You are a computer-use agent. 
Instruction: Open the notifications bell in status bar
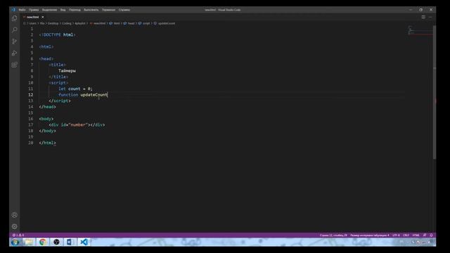pos(431,235)
